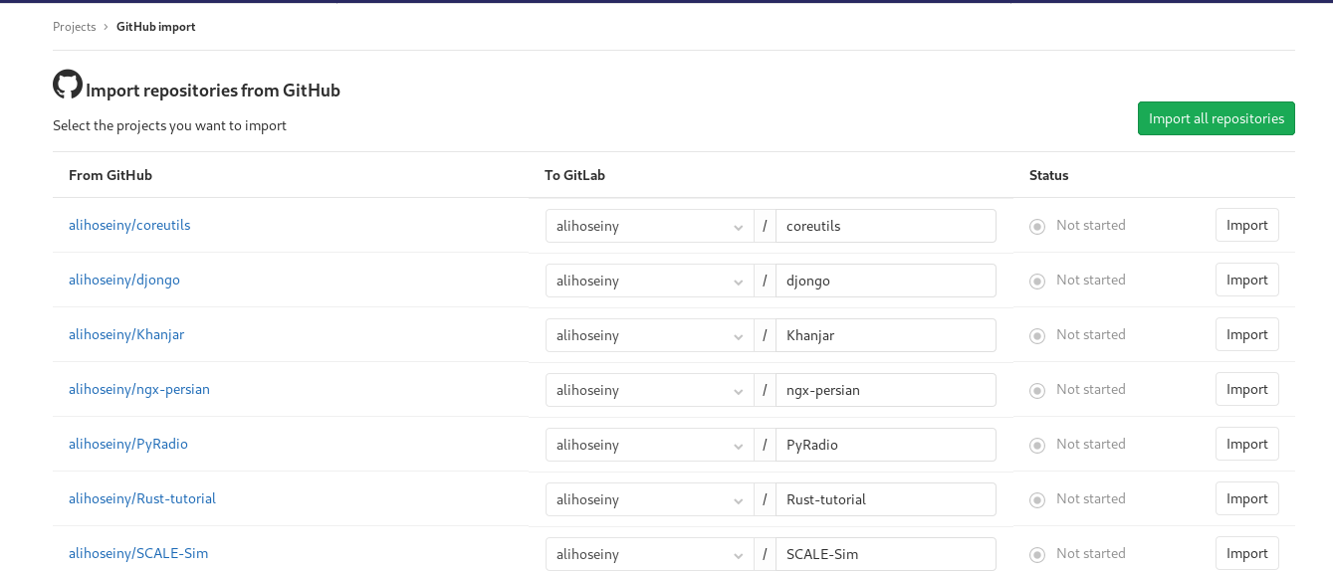Expand namespace dropdown for ngx-persian row

(x=650, y=390)
